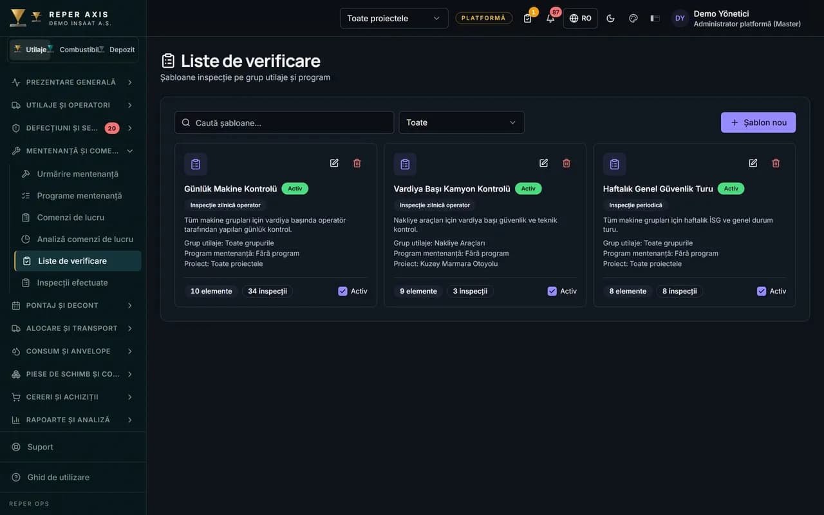Open the tasks clipboard icon with badge 1
Image resolution: width=824 pixels, height=515 pixels.
point(528,18)
